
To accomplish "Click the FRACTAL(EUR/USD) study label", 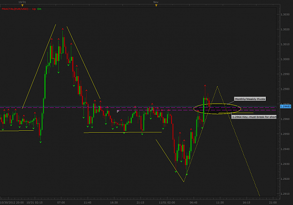I will (x=15, y=9).
